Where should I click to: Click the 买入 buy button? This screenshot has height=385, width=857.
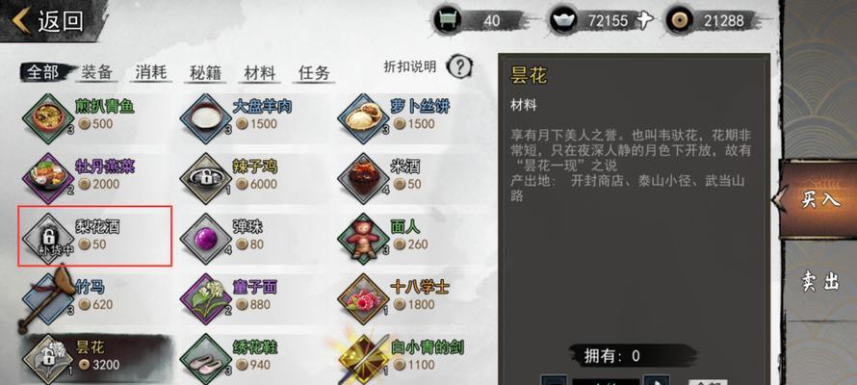[818, 199]
